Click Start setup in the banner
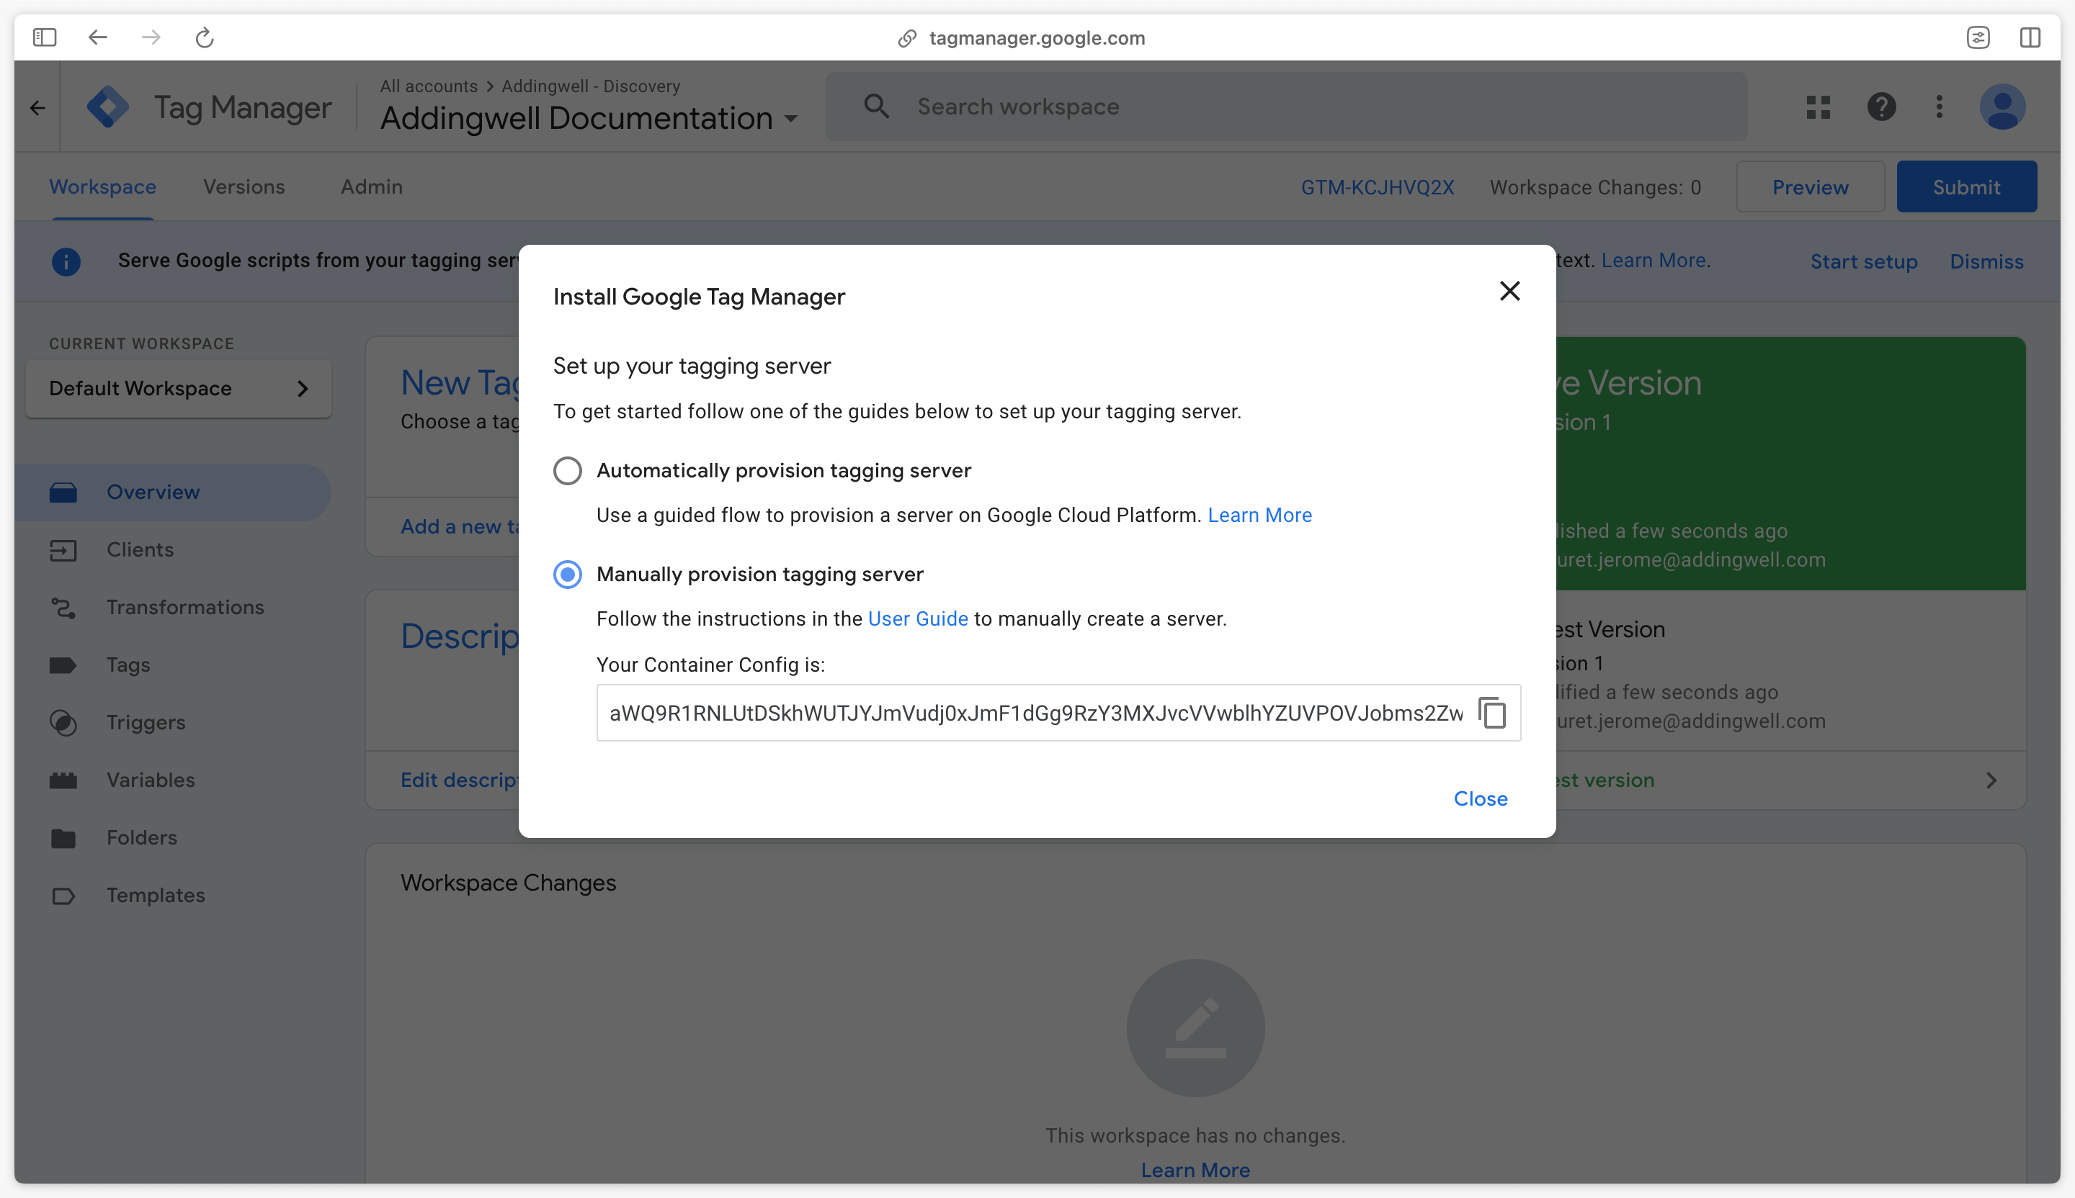 tap(1863, 261)
